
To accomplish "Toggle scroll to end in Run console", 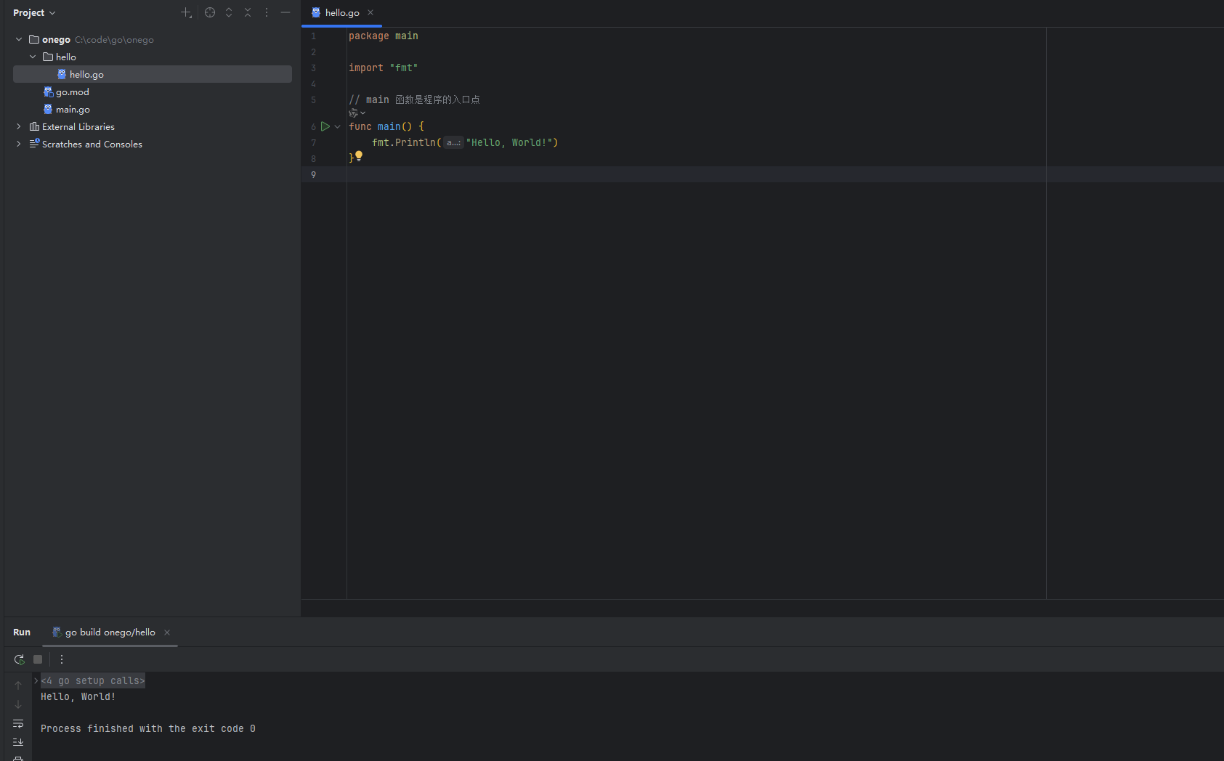I will (x=18, y=741).
